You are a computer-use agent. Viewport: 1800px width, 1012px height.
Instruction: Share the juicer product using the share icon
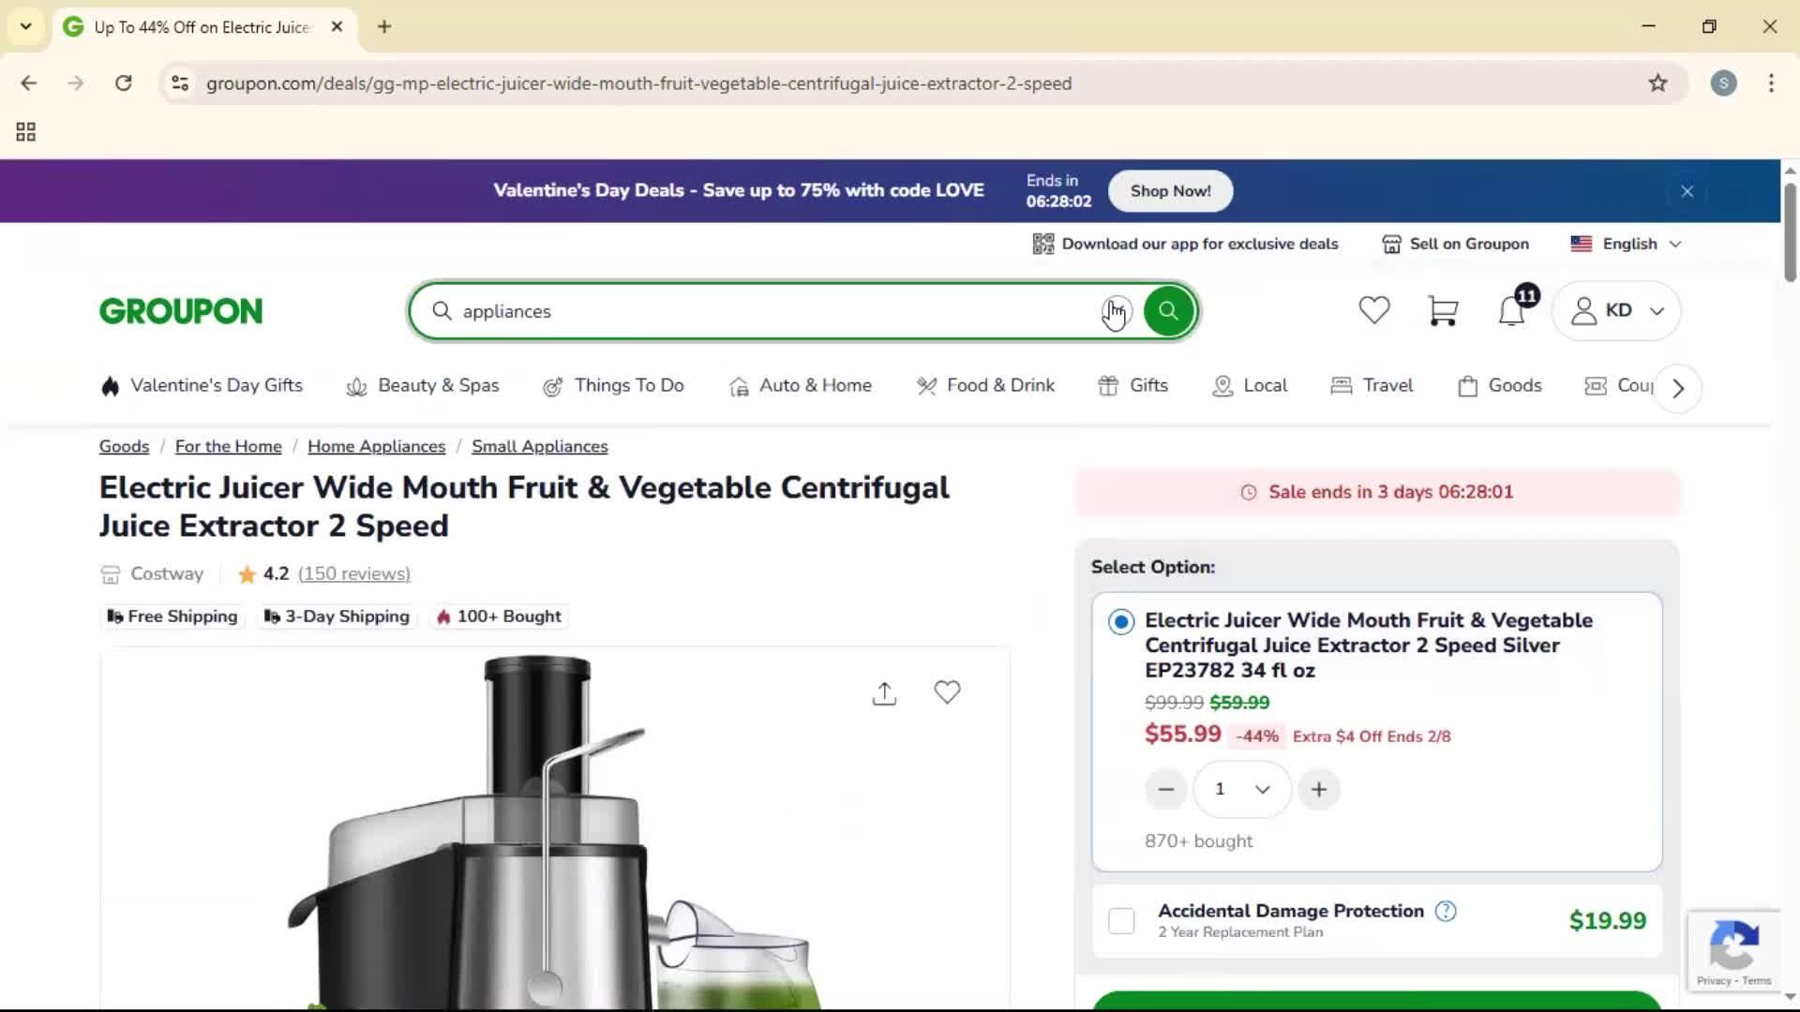click(883, 692)
